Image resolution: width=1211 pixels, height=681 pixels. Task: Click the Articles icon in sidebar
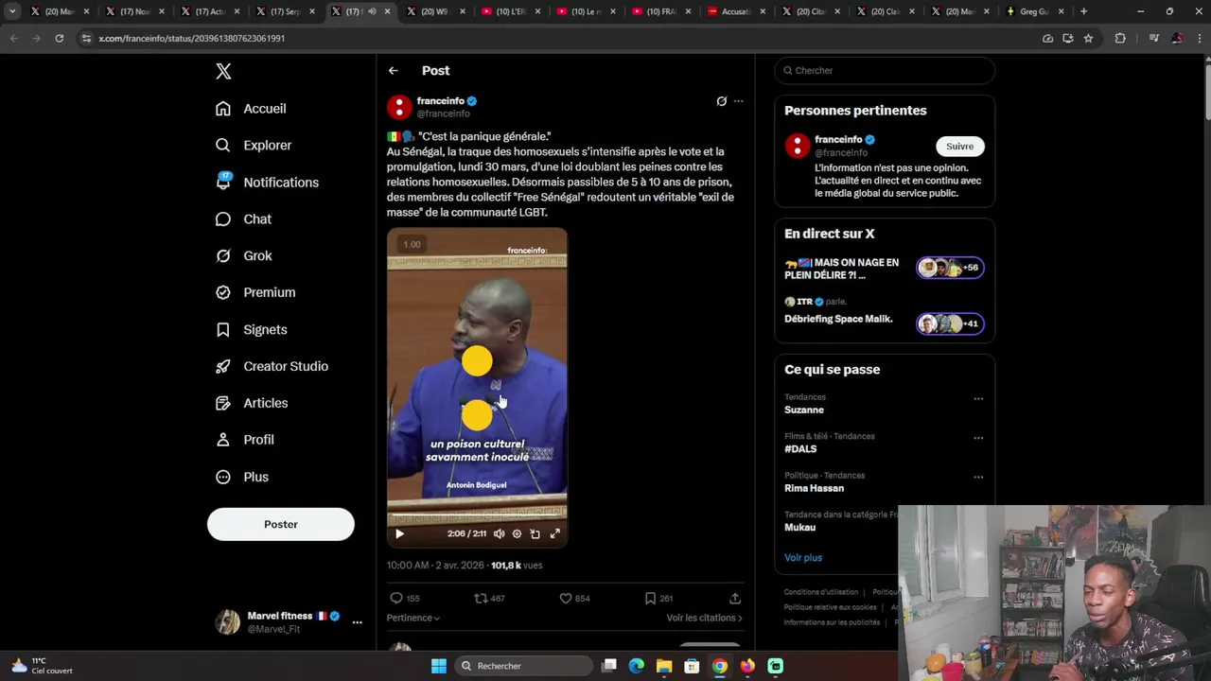tap(223, 403)
